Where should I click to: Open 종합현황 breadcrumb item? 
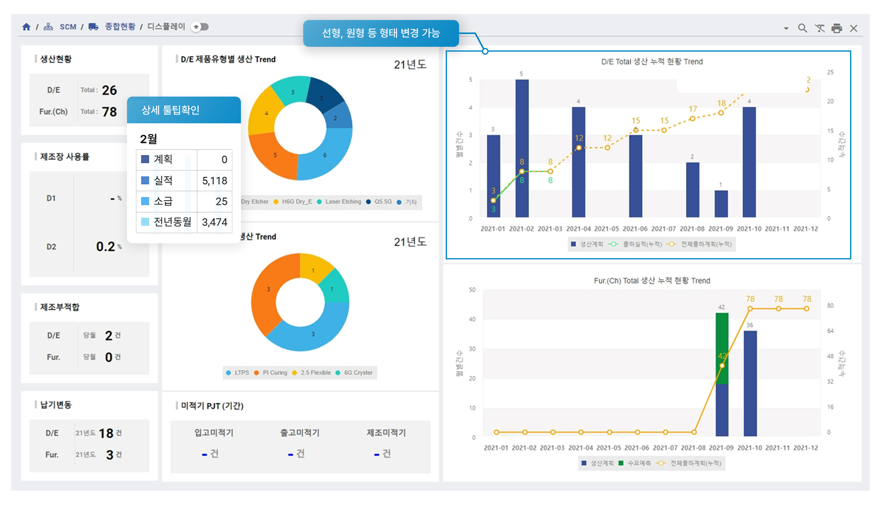pyautogui.click(x=120, y=27)
